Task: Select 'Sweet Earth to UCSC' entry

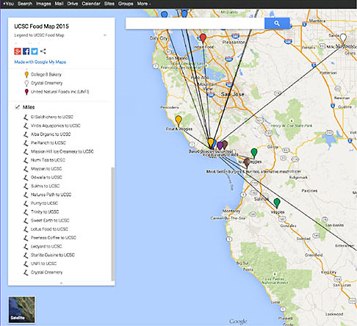Action: pos(50,220)
